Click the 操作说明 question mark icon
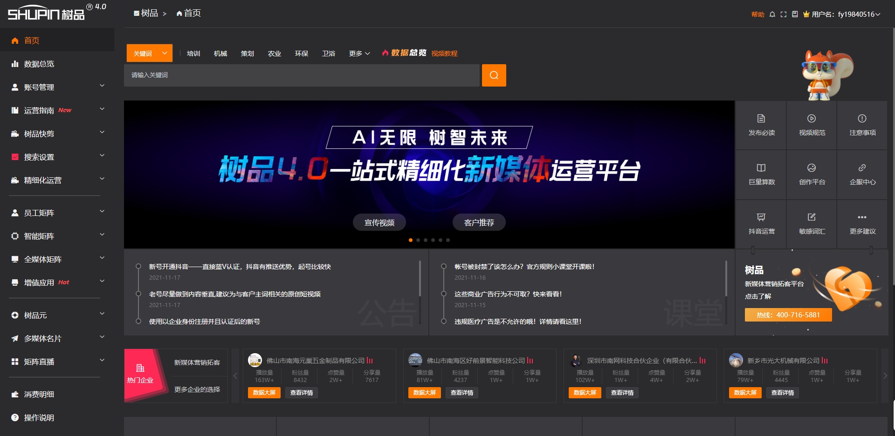895x436 pixels. pos(15,417)
